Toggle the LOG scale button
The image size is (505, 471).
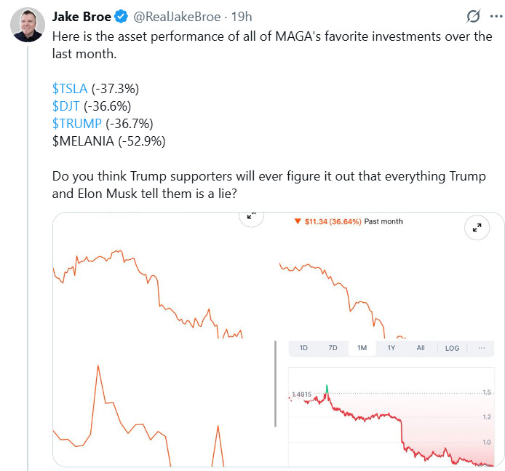click(452, 348)
